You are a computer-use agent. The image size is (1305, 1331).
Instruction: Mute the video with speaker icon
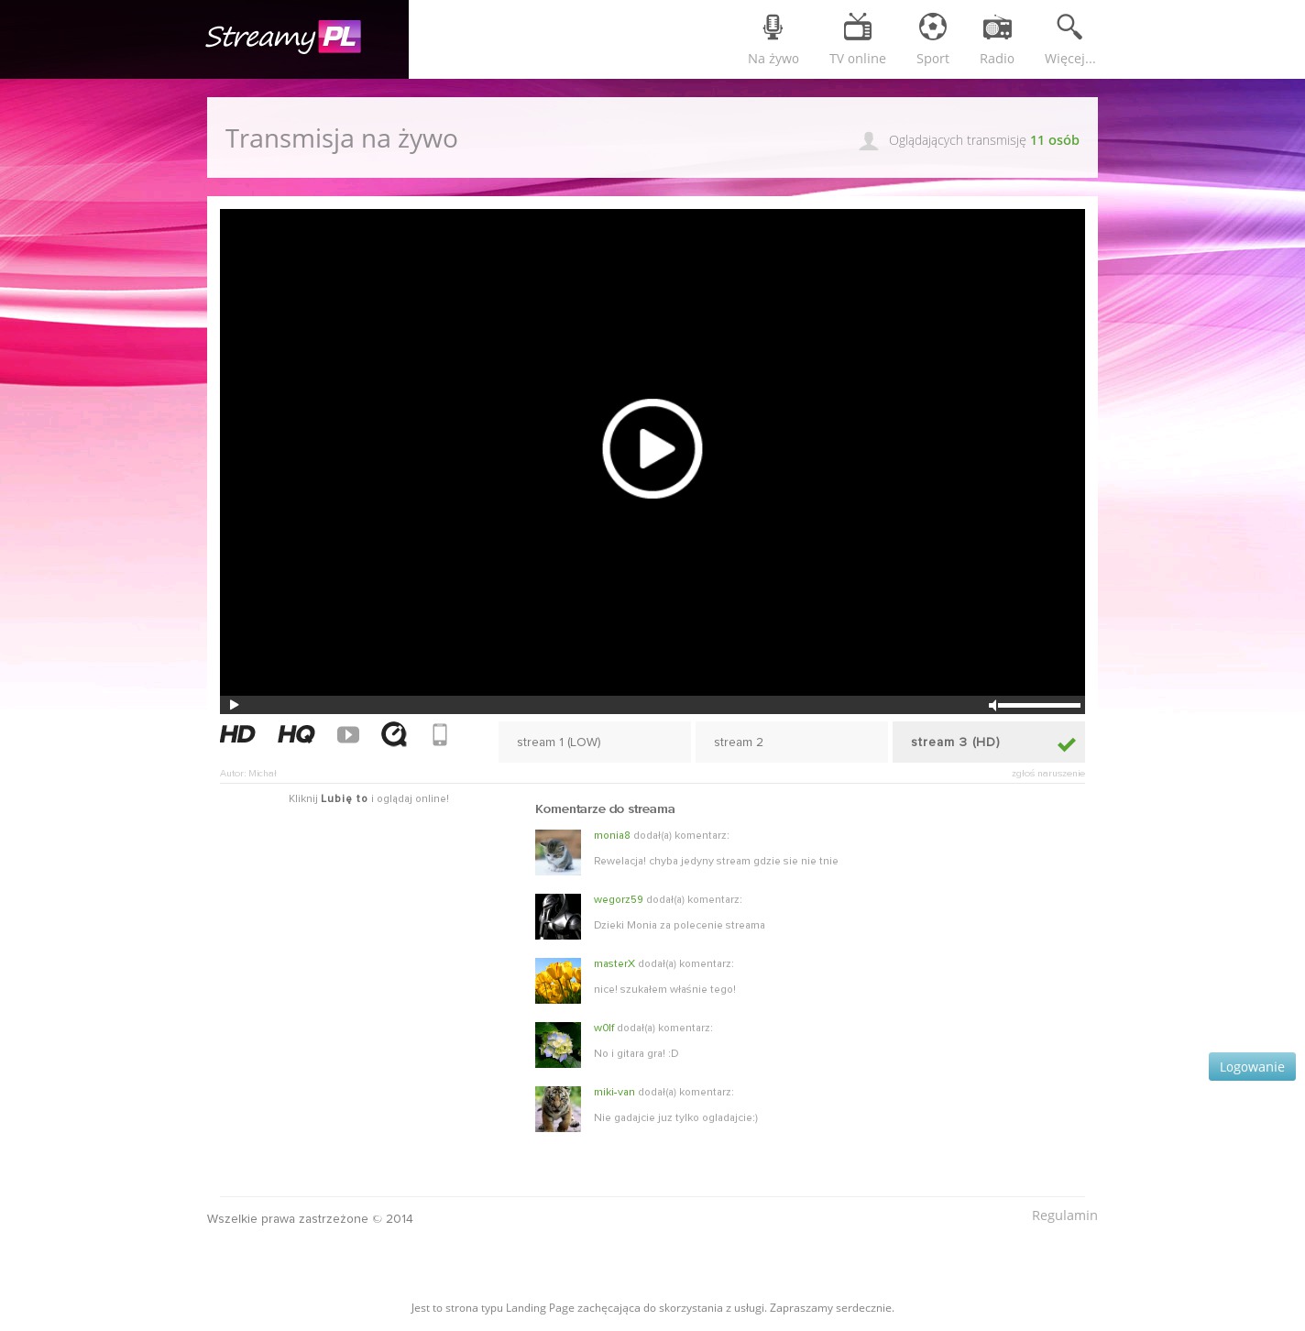992,705
